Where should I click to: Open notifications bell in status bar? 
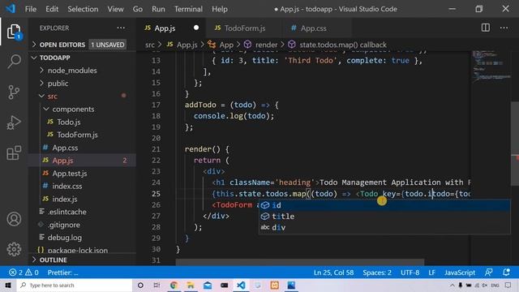coord(506,273)
